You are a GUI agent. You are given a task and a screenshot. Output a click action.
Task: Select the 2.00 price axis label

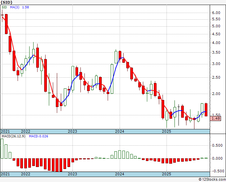click(x=216, y=94)
